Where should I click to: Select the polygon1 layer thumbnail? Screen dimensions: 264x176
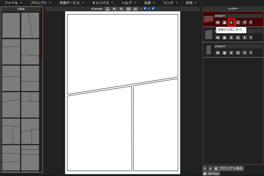[x=208, y=19]
